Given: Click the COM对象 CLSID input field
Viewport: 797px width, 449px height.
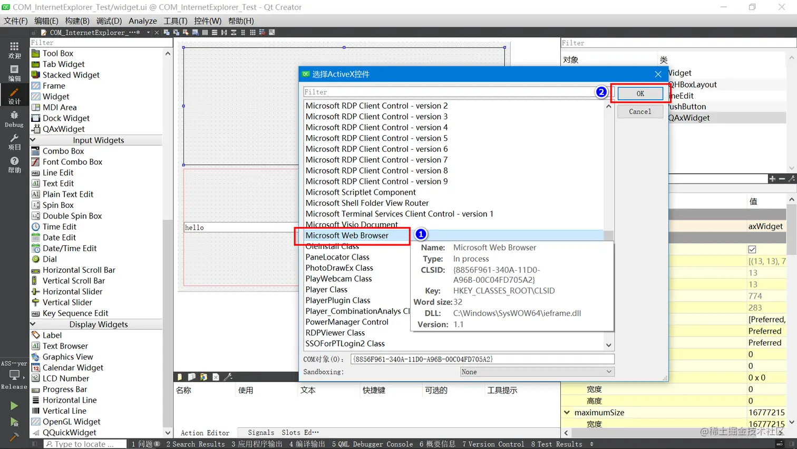Looking at the screenshot, I should 482,359.
